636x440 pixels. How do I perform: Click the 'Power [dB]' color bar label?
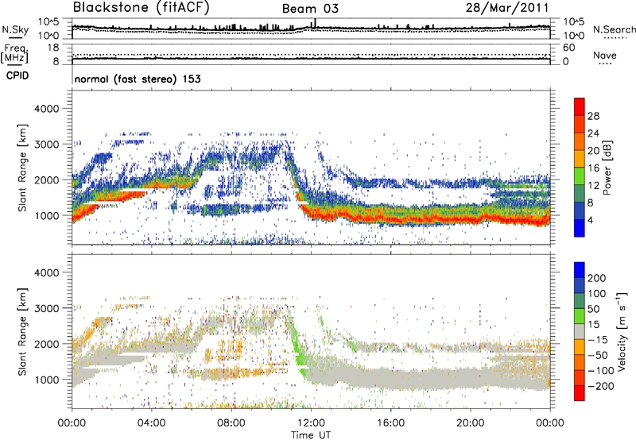pyautogui.click(x=607, y=168)
